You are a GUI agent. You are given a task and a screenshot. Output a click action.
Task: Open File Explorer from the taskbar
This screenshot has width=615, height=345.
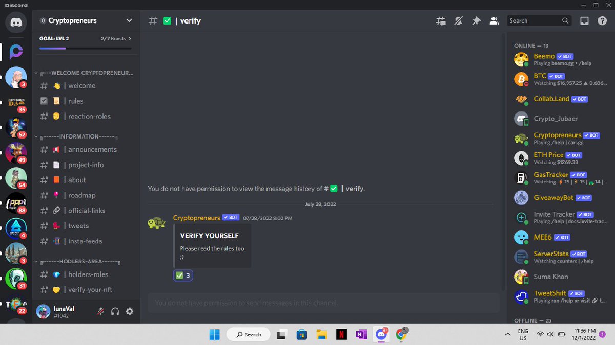[x=321, y=334]
